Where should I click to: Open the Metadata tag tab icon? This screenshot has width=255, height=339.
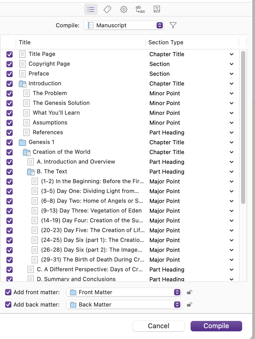(x=107, y=10)
